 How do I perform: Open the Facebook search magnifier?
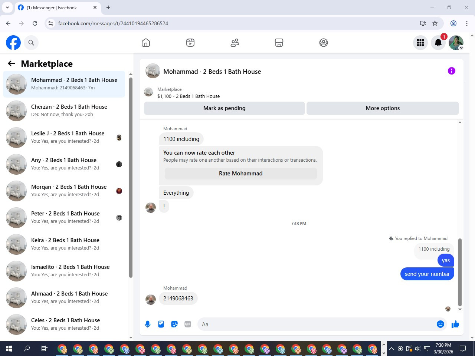click(31, 43)
